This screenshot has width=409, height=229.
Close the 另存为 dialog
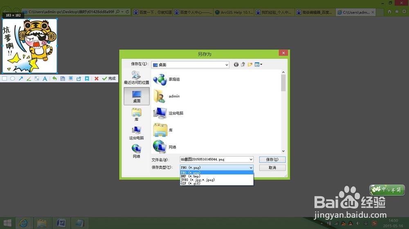283,53
